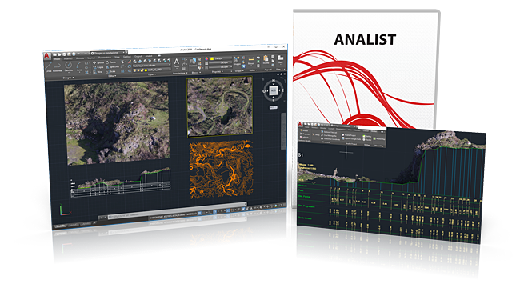Click the Copia tool
Screen dimensions: 520x300
click(98, 67)
